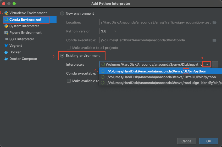Viewport: 222px width, 147px height.
Task: Click the Docker Compose icon
Action: (6, 59)
